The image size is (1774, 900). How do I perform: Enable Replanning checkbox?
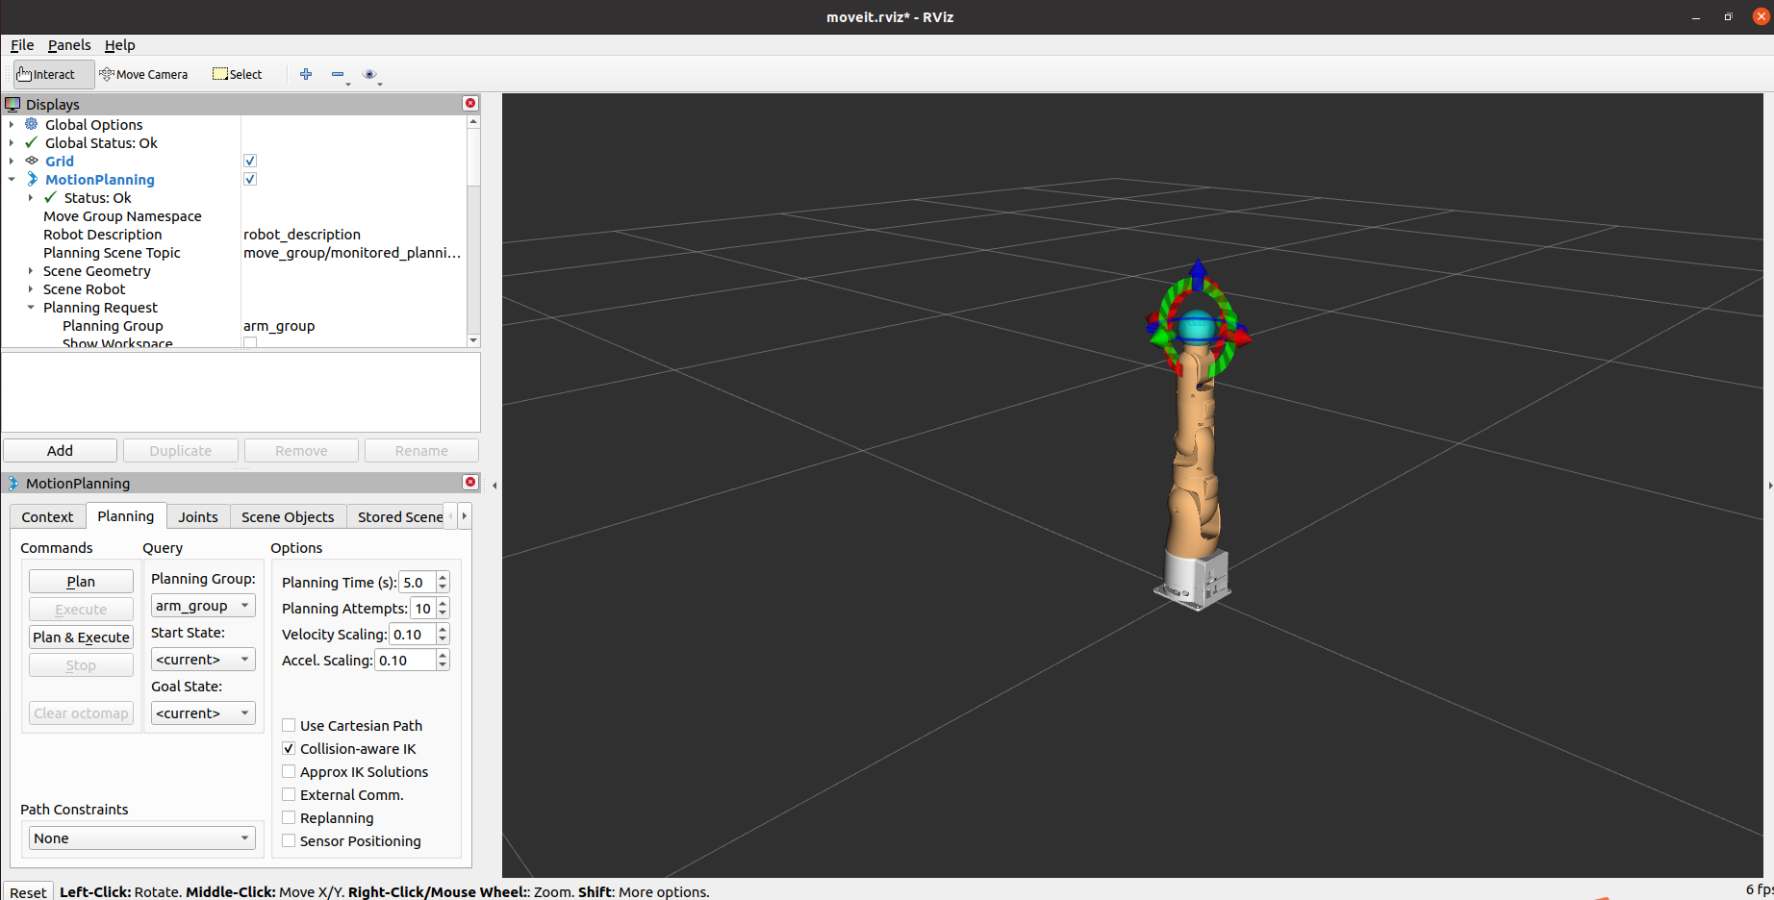click(289, 817)
